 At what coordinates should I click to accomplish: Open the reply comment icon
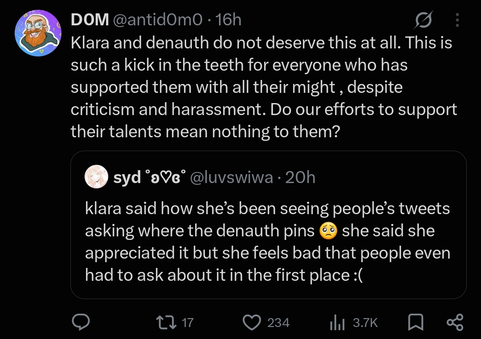point(81,322)
